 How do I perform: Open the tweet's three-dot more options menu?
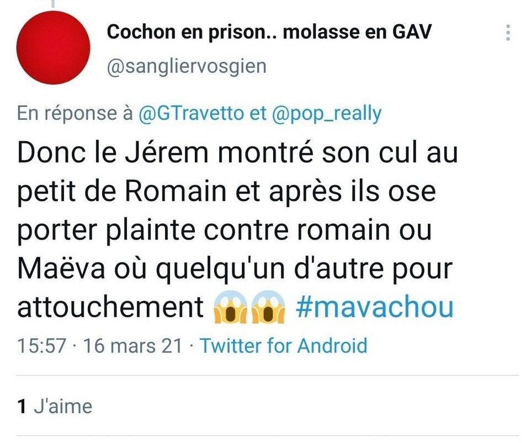[x=507, y=33]
